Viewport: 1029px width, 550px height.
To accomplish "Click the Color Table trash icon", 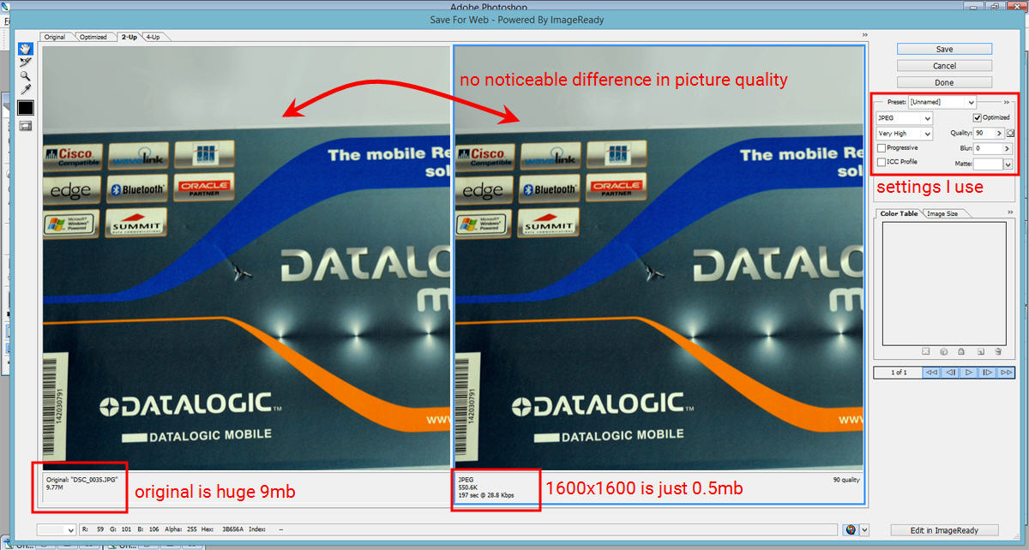I will 998,351.
